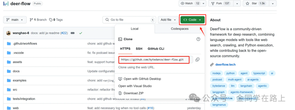Open the langchain topic tag
The image size is (295, 110).
pos(246,86)
